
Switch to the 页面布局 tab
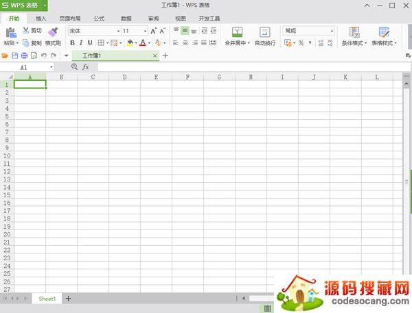[70, 18]
